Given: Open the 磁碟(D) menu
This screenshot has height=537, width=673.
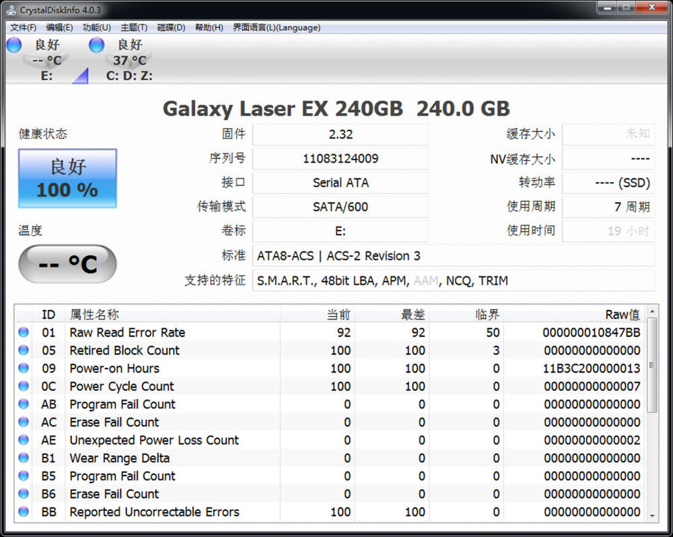Looking at the screenshot, I should [171, 28].
